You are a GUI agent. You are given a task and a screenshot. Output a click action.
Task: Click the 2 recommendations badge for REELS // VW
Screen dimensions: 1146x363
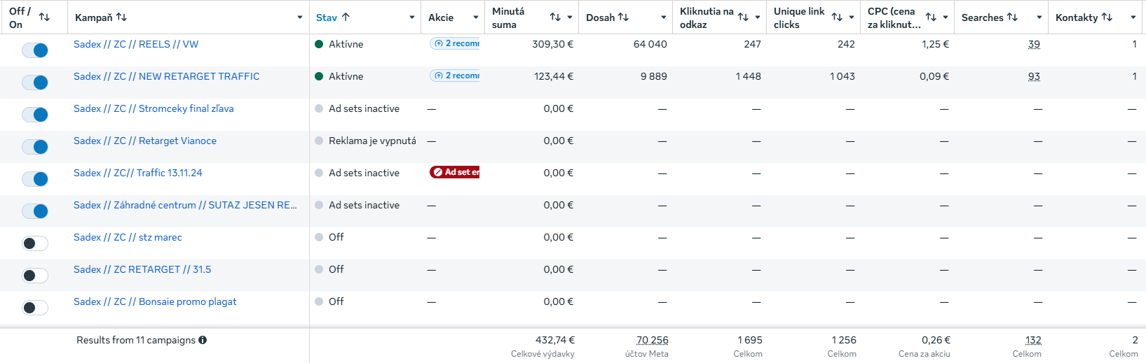[x=455, y=43]
